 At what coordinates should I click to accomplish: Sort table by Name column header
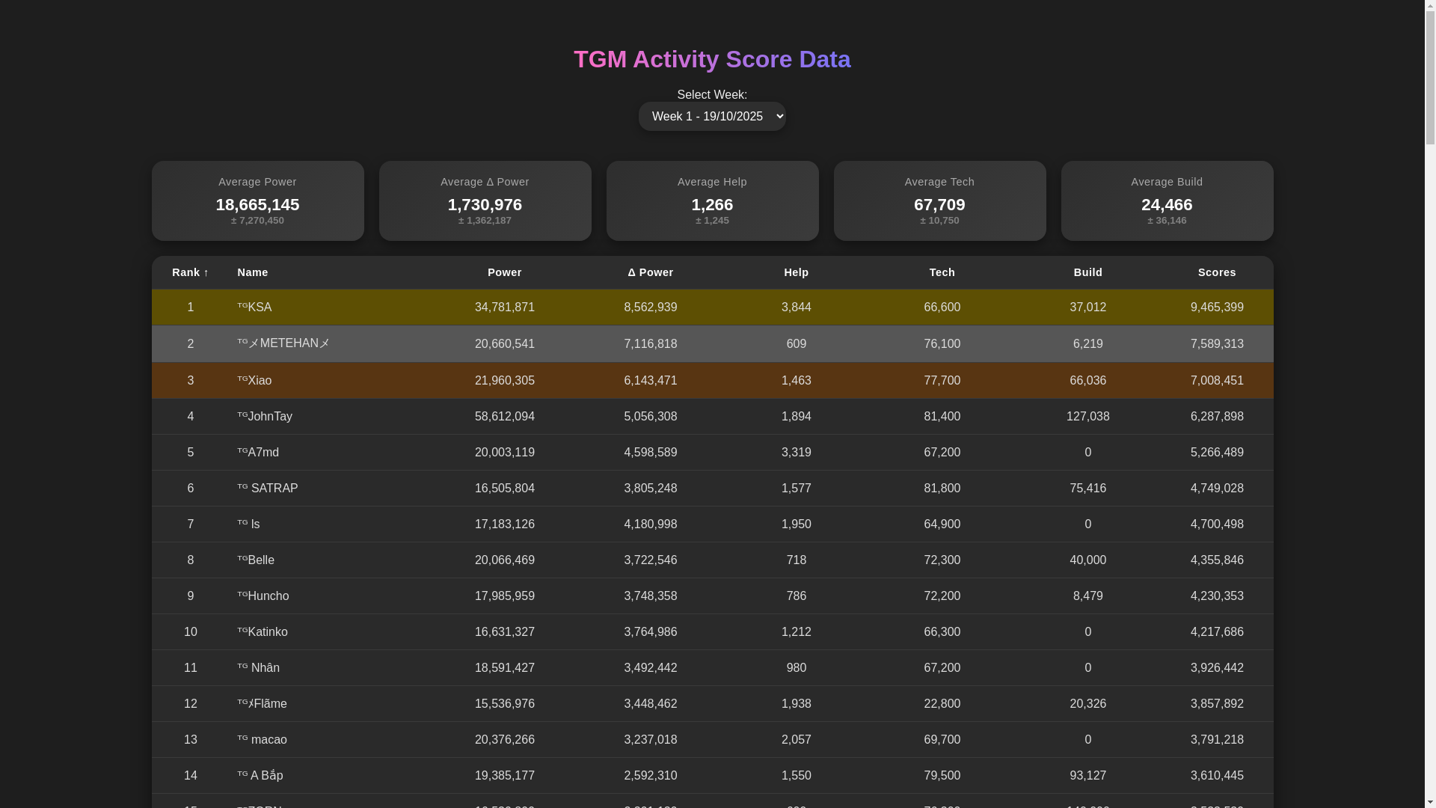(x=253, y=273)
